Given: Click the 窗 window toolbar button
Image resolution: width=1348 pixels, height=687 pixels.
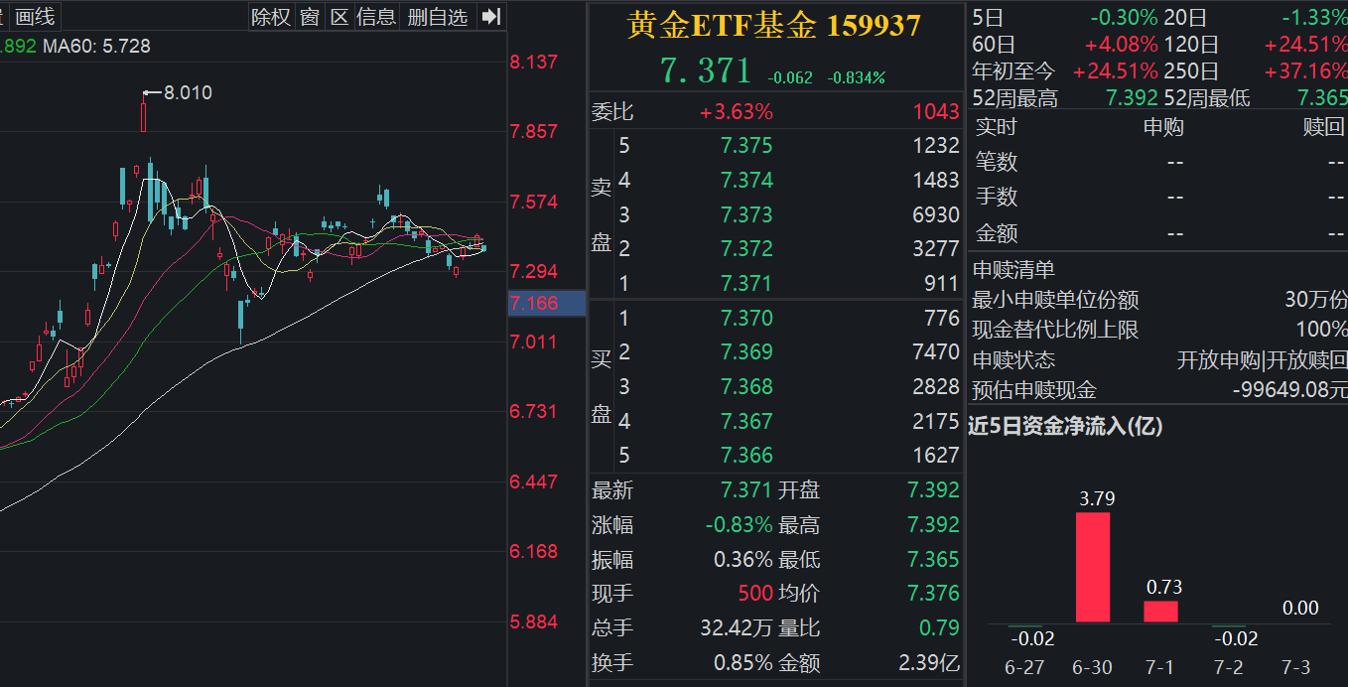Looking at the screenshot, I should coord(311,16).
